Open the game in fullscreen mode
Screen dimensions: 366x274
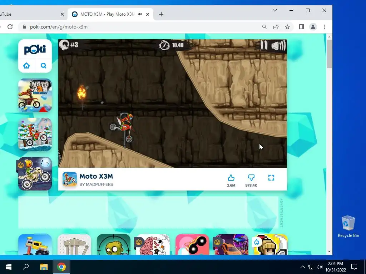pos(271,178)
